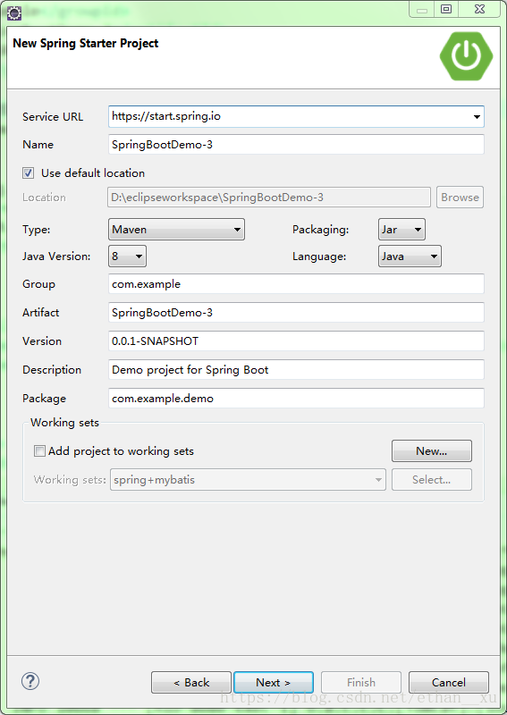This screenshot has height=715, width=507.
Task: Enable Add project to working sets
Action: 39,451
